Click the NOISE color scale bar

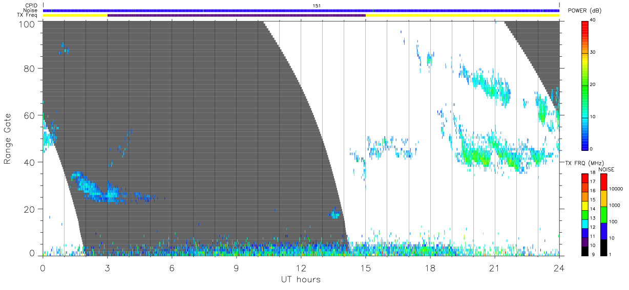tap(603, 214)
